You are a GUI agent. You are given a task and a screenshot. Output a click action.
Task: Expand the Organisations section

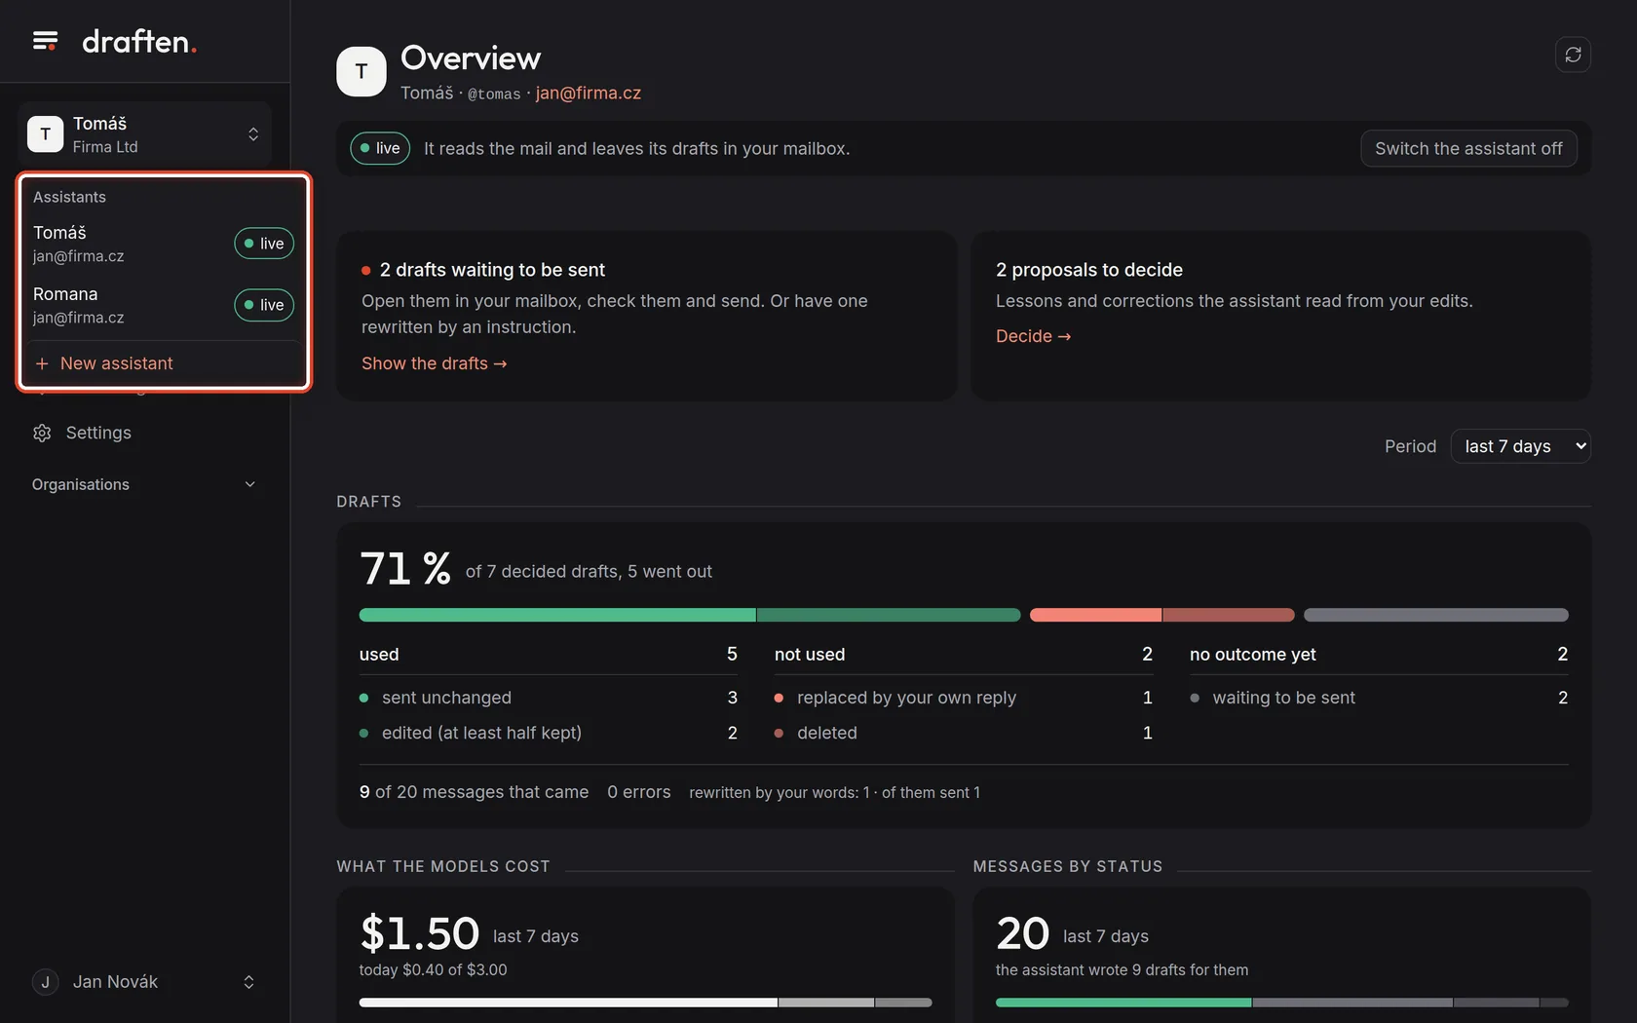144,484
